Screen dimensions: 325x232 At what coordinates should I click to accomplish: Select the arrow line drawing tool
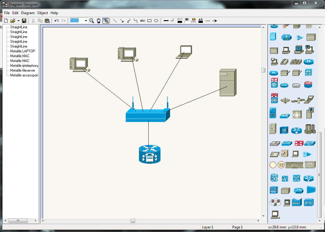(x=122, y=21)
